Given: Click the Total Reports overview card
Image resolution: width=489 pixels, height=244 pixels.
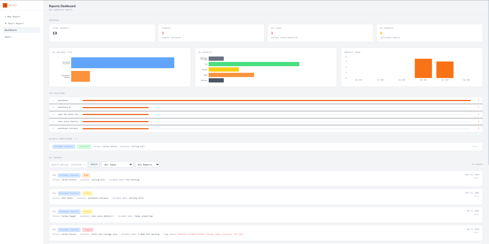Looking at the screenshot, I should pos(102,33).
